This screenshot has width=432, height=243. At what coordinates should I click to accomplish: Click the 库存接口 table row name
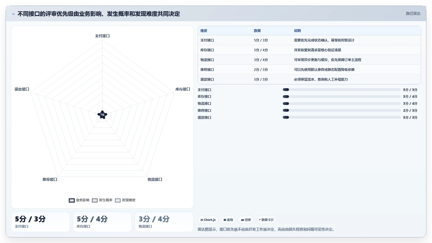[x=207, y=50]
